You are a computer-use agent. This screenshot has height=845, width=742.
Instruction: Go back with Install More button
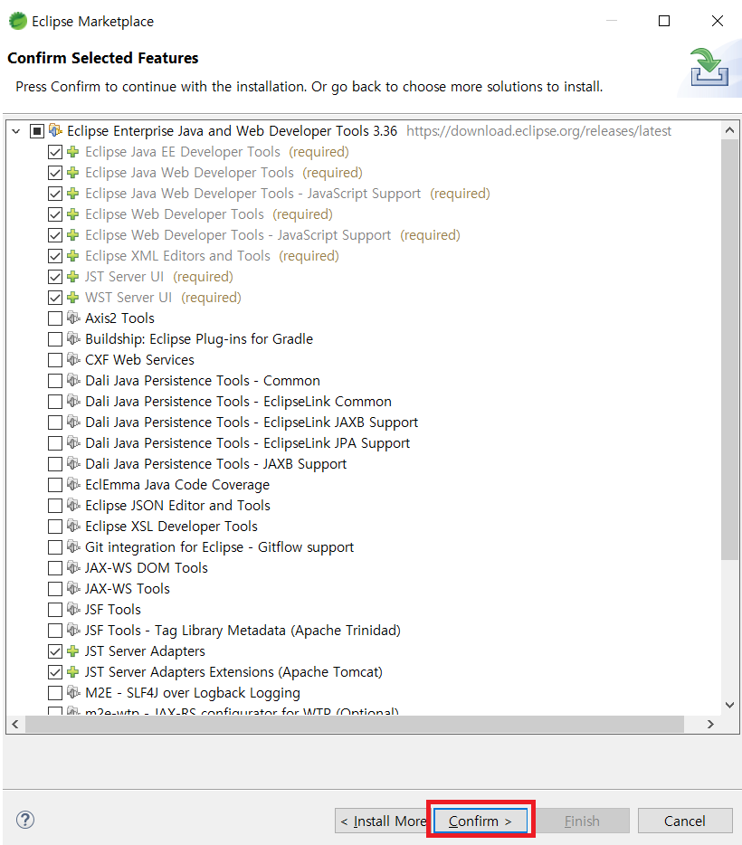pyautogui.click(x=383, y=821)
